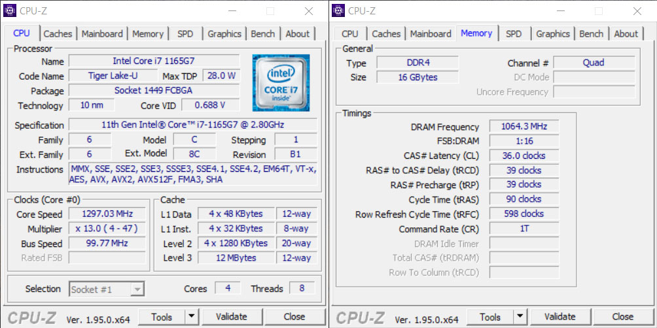
Task: Close the right CPU-Z window with title bar X
Action: tap(637, 11)
